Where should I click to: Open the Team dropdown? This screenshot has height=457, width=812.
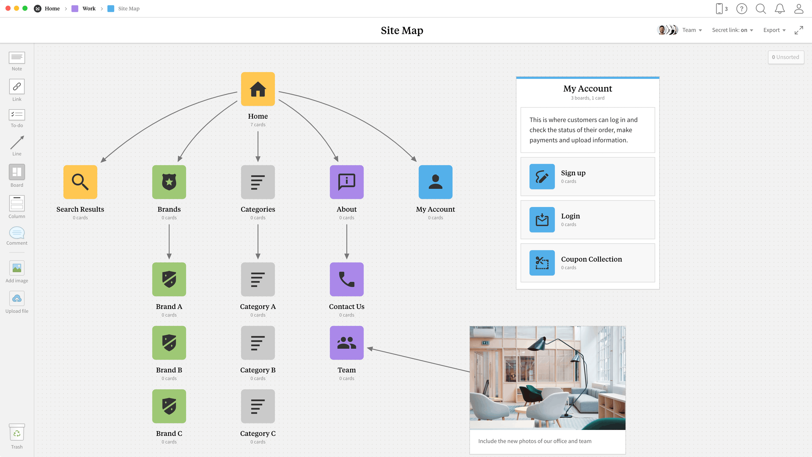(691, 30)
